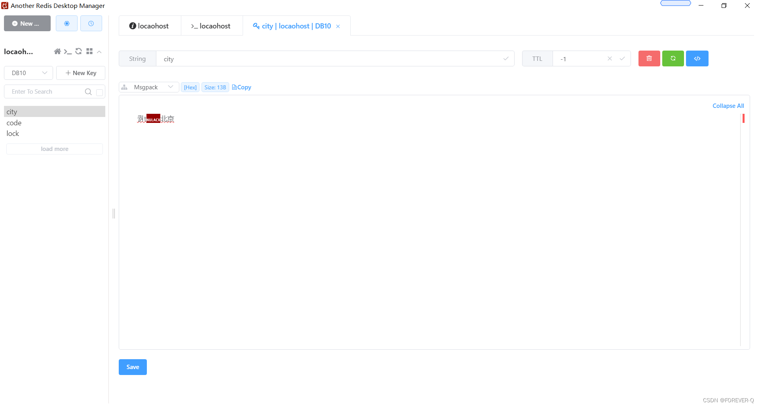
Task: Click the search icon in the key filter
Action: click(88, 92)
